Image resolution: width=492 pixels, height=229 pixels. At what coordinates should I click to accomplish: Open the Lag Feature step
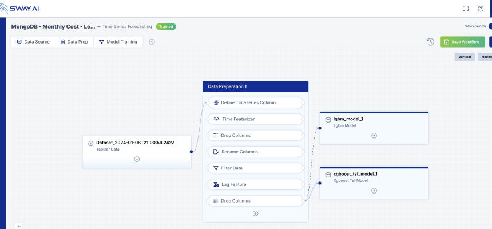tap(255, 184)
